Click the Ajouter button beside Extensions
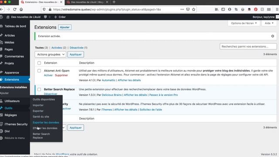The height and width of the screenshot is (157, 279). pos(65,27)
